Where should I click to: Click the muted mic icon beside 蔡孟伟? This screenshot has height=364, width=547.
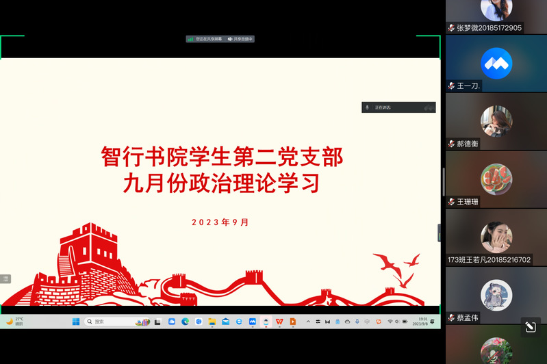coord(452,317)
